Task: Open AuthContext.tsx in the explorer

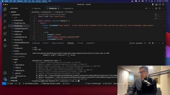Action: click(x=20, y=54)
